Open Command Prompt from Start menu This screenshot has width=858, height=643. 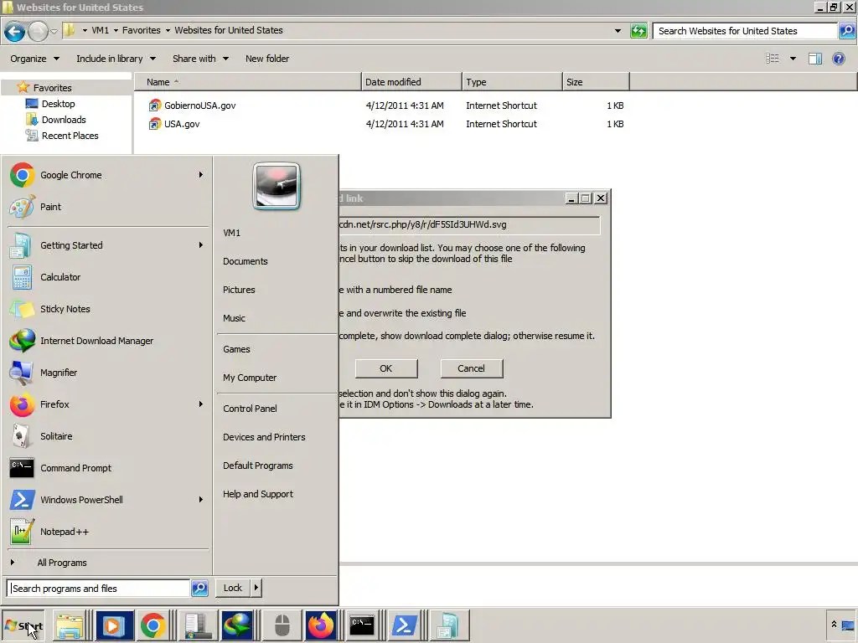(105, 468)
